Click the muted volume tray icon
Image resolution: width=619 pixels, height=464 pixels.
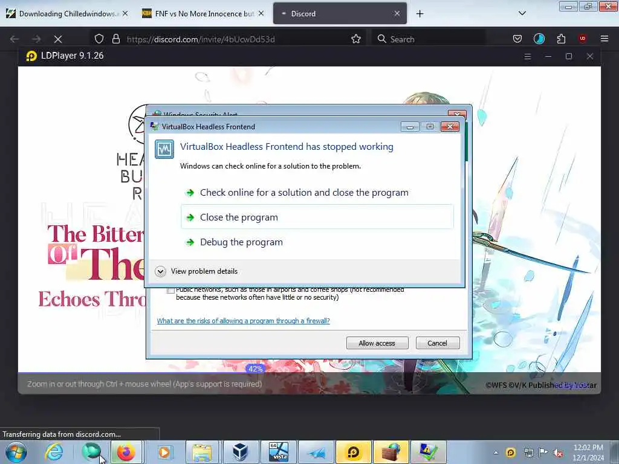(x=558, y=453)
